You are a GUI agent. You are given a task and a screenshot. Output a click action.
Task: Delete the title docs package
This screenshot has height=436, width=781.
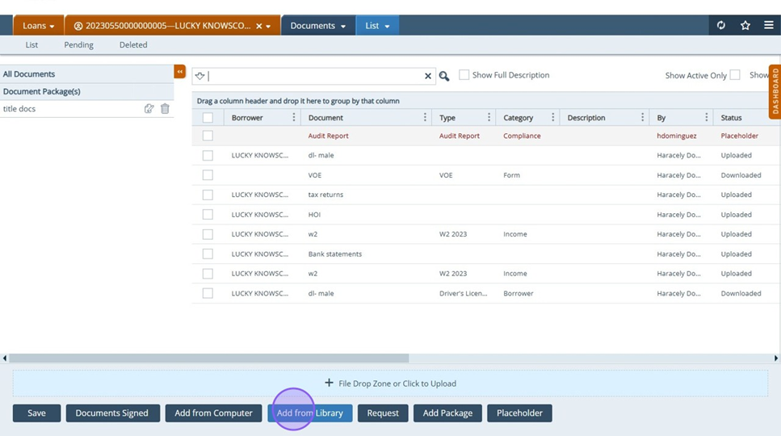[165, 109]
